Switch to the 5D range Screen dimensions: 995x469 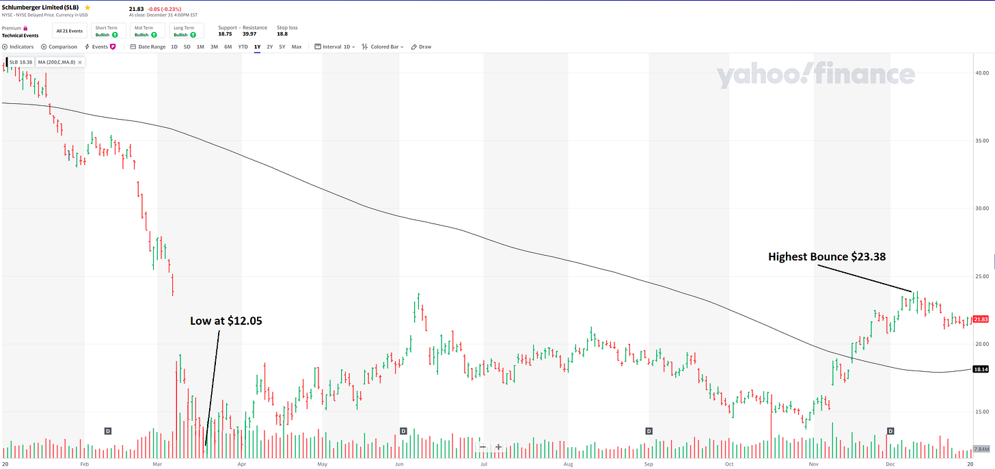point(187,46)
